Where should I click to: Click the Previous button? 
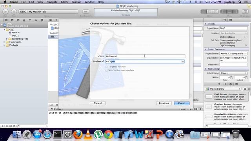164,103
